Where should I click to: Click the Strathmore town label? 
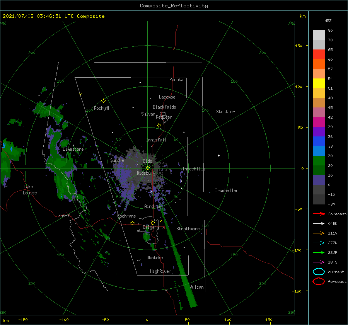pyautogui.click(x=188, y=229)
